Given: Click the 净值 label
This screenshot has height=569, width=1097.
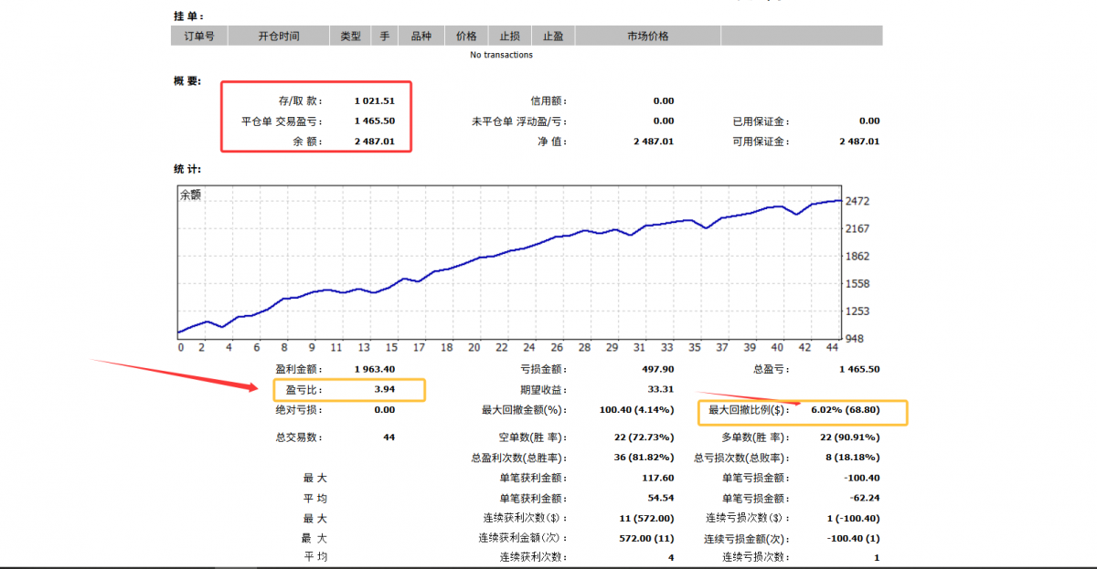Looking at the screenshot, I should 552,142.
